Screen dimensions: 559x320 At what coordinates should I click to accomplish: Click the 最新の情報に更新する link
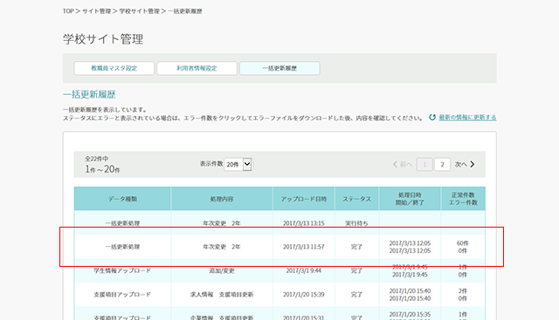pyautogui.click(x=467, y=117)
